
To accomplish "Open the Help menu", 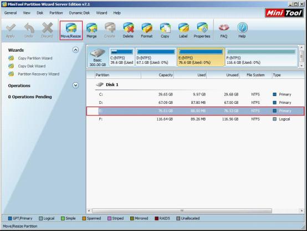I will pyautogui.click(x=117, y=13).
